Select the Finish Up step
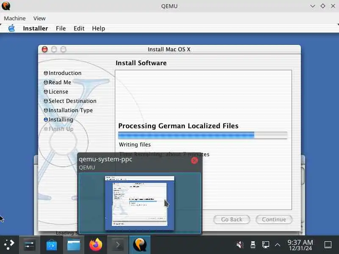 click(x=58, y=129)
